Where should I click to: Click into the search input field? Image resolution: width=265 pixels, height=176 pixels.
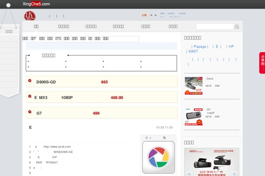[x=215, y=26]
